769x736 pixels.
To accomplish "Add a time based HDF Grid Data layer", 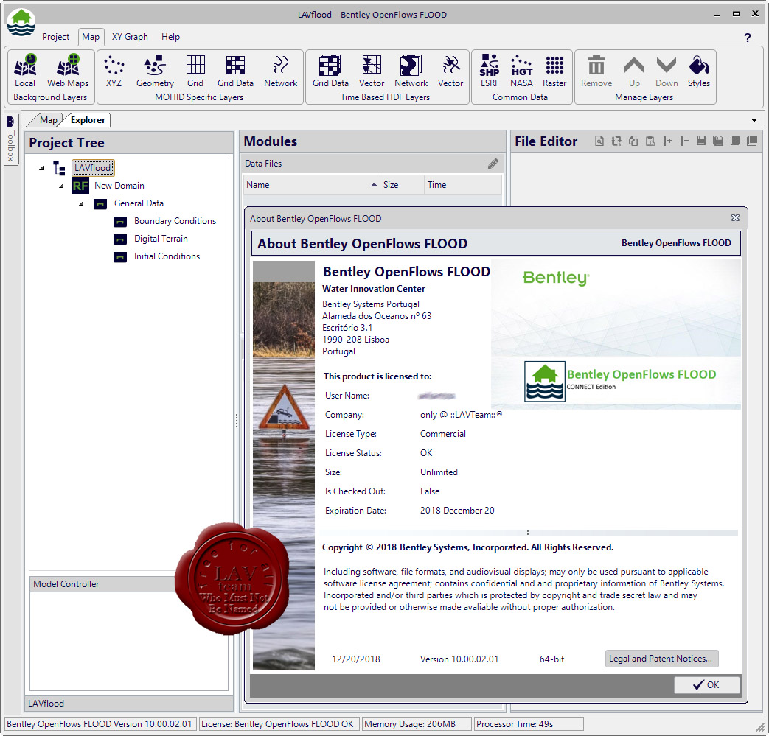I will pyautogui.click(x=330, y=71).
